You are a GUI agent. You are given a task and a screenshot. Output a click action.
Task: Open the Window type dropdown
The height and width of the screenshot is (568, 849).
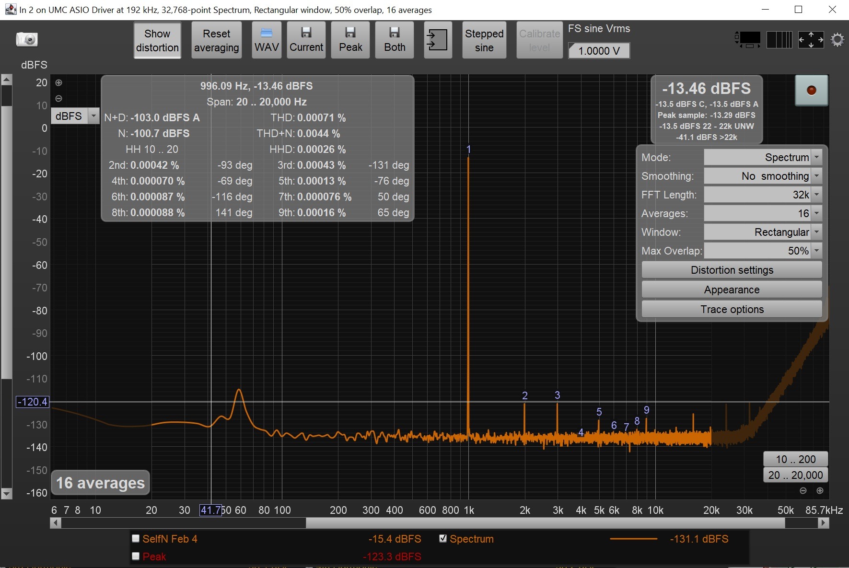click(x=763, y=232)
